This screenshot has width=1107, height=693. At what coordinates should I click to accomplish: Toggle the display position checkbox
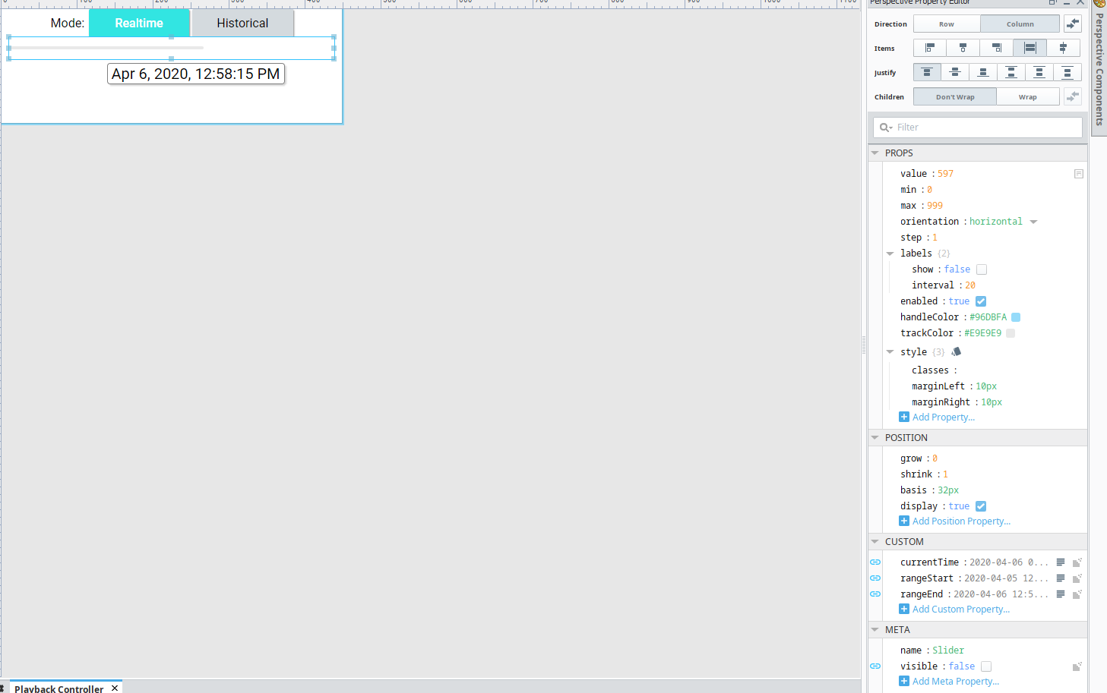coord(981,506)
